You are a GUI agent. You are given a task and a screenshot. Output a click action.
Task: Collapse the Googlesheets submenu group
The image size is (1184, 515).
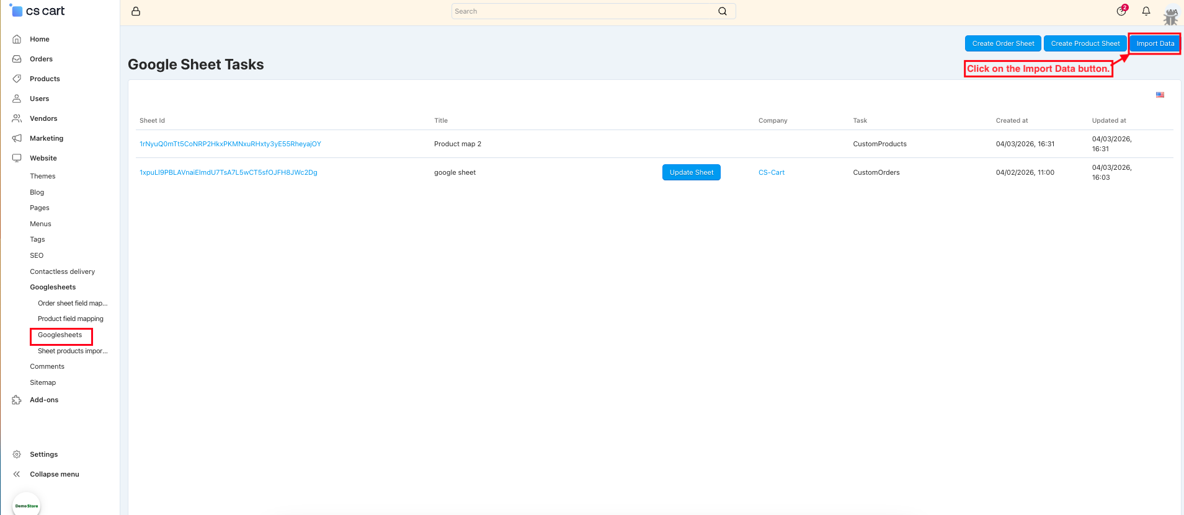53,287
